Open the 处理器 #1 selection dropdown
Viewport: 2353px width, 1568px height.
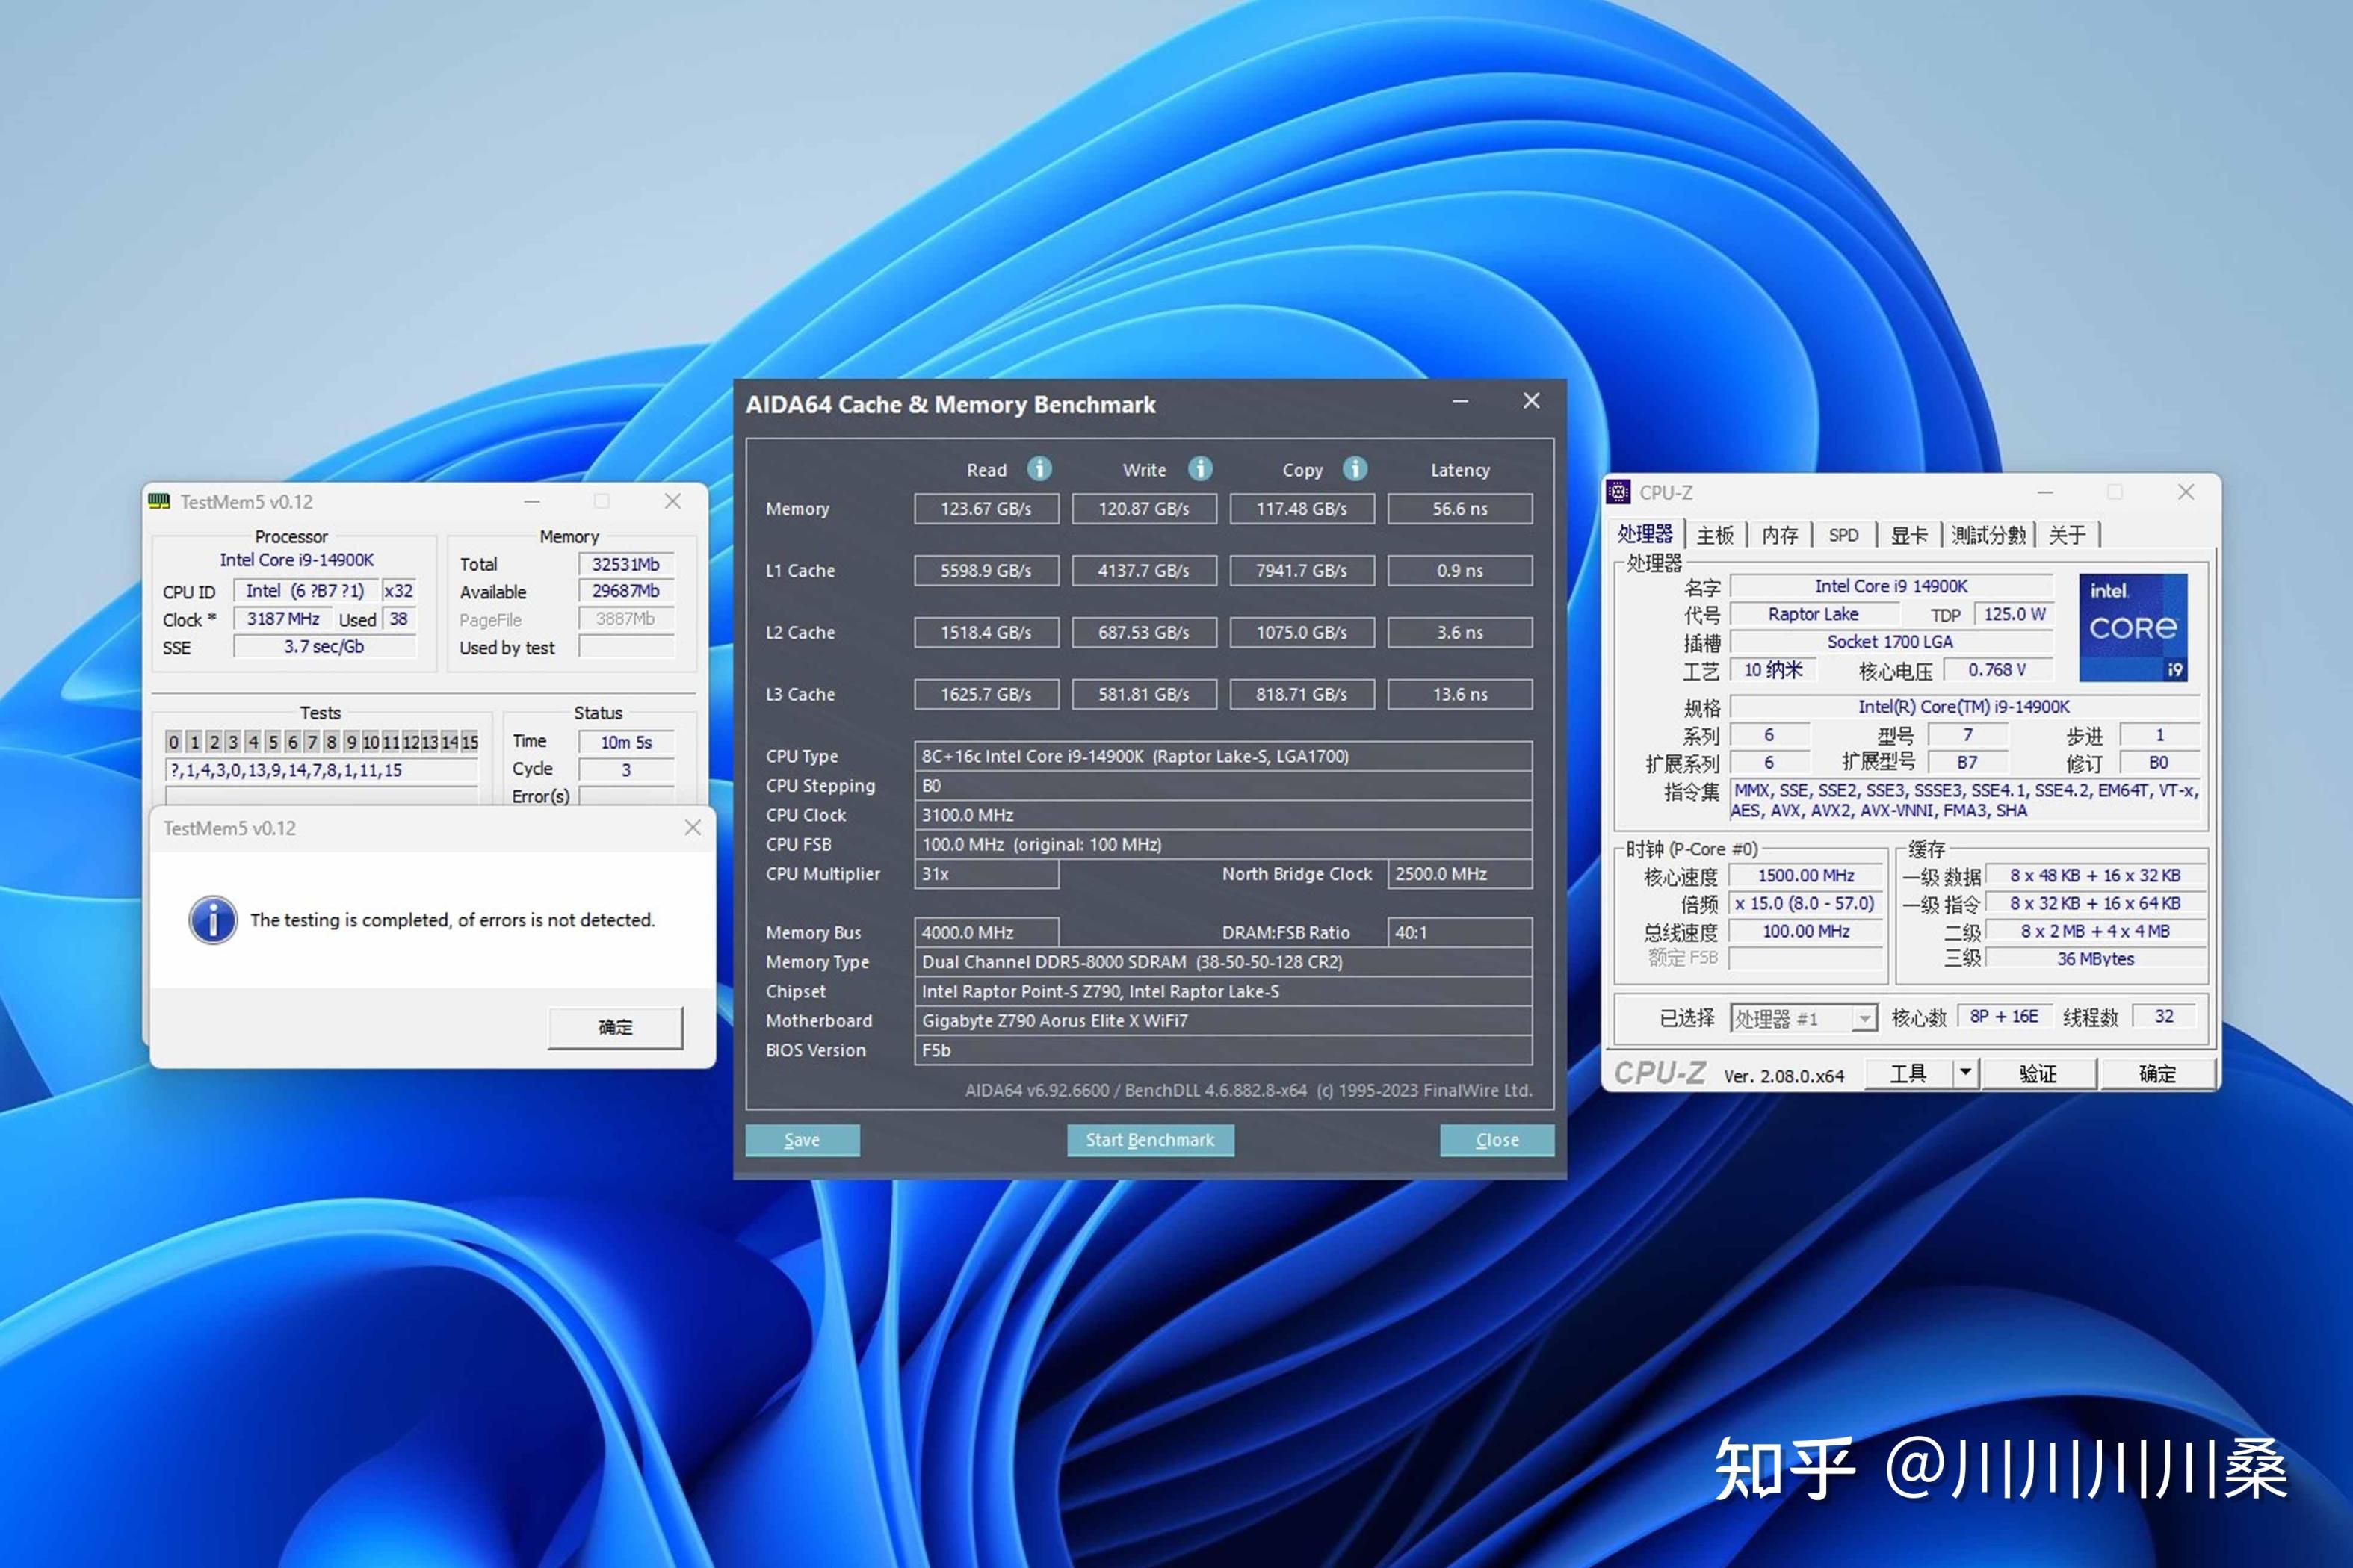point(1864,1018)
